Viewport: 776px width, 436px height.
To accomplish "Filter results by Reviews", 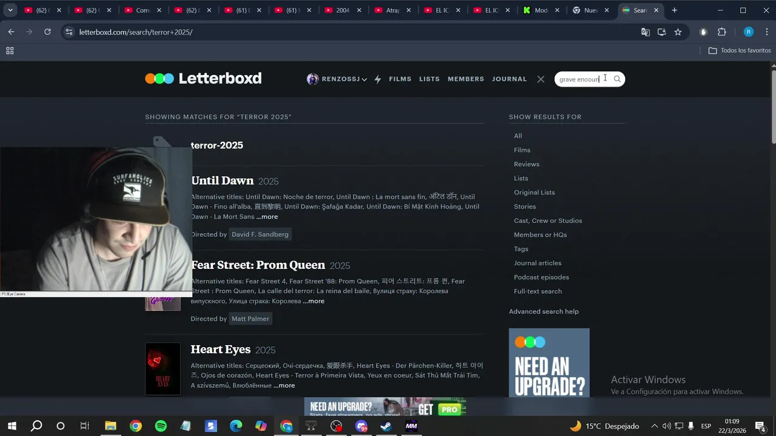I will pyautogui.click(x=526, y=164).
